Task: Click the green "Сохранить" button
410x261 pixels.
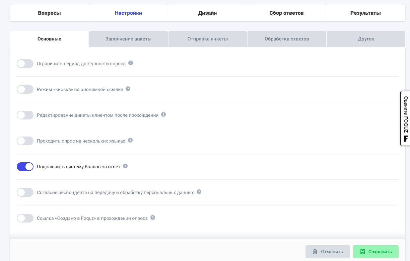Action: [x=375, y=252]
